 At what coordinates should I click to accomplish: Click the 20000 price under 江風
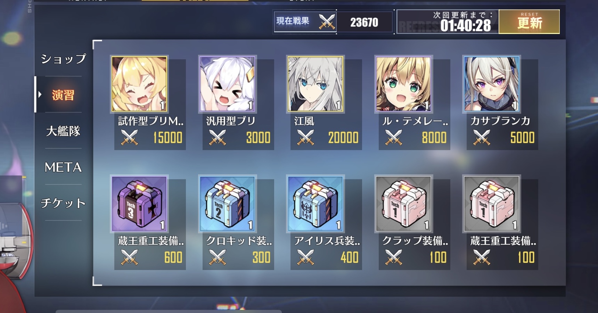(x=343, y=138)
